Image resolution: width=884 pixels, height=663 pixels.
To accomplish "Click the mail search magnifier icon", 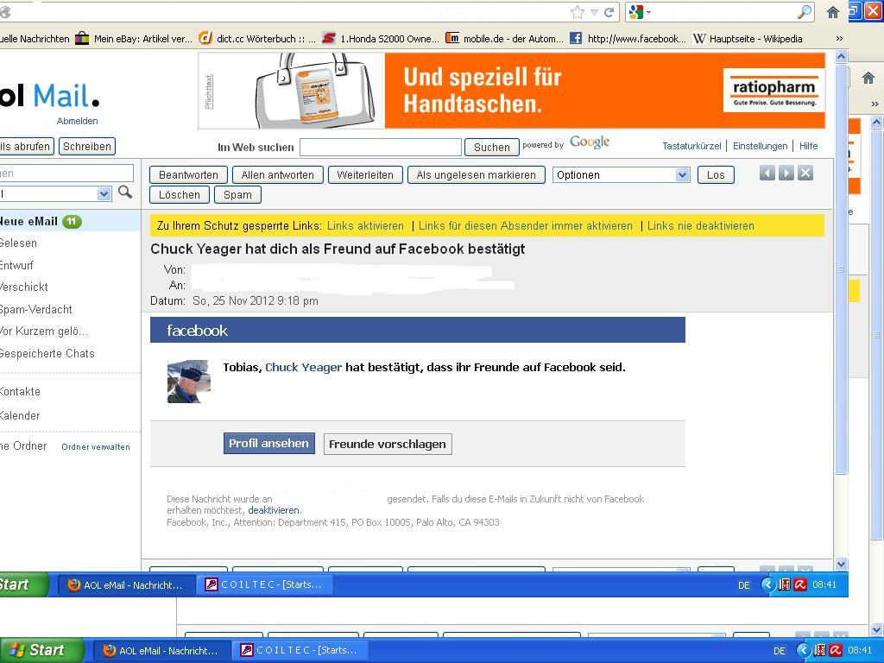I will tap(125, 193).
